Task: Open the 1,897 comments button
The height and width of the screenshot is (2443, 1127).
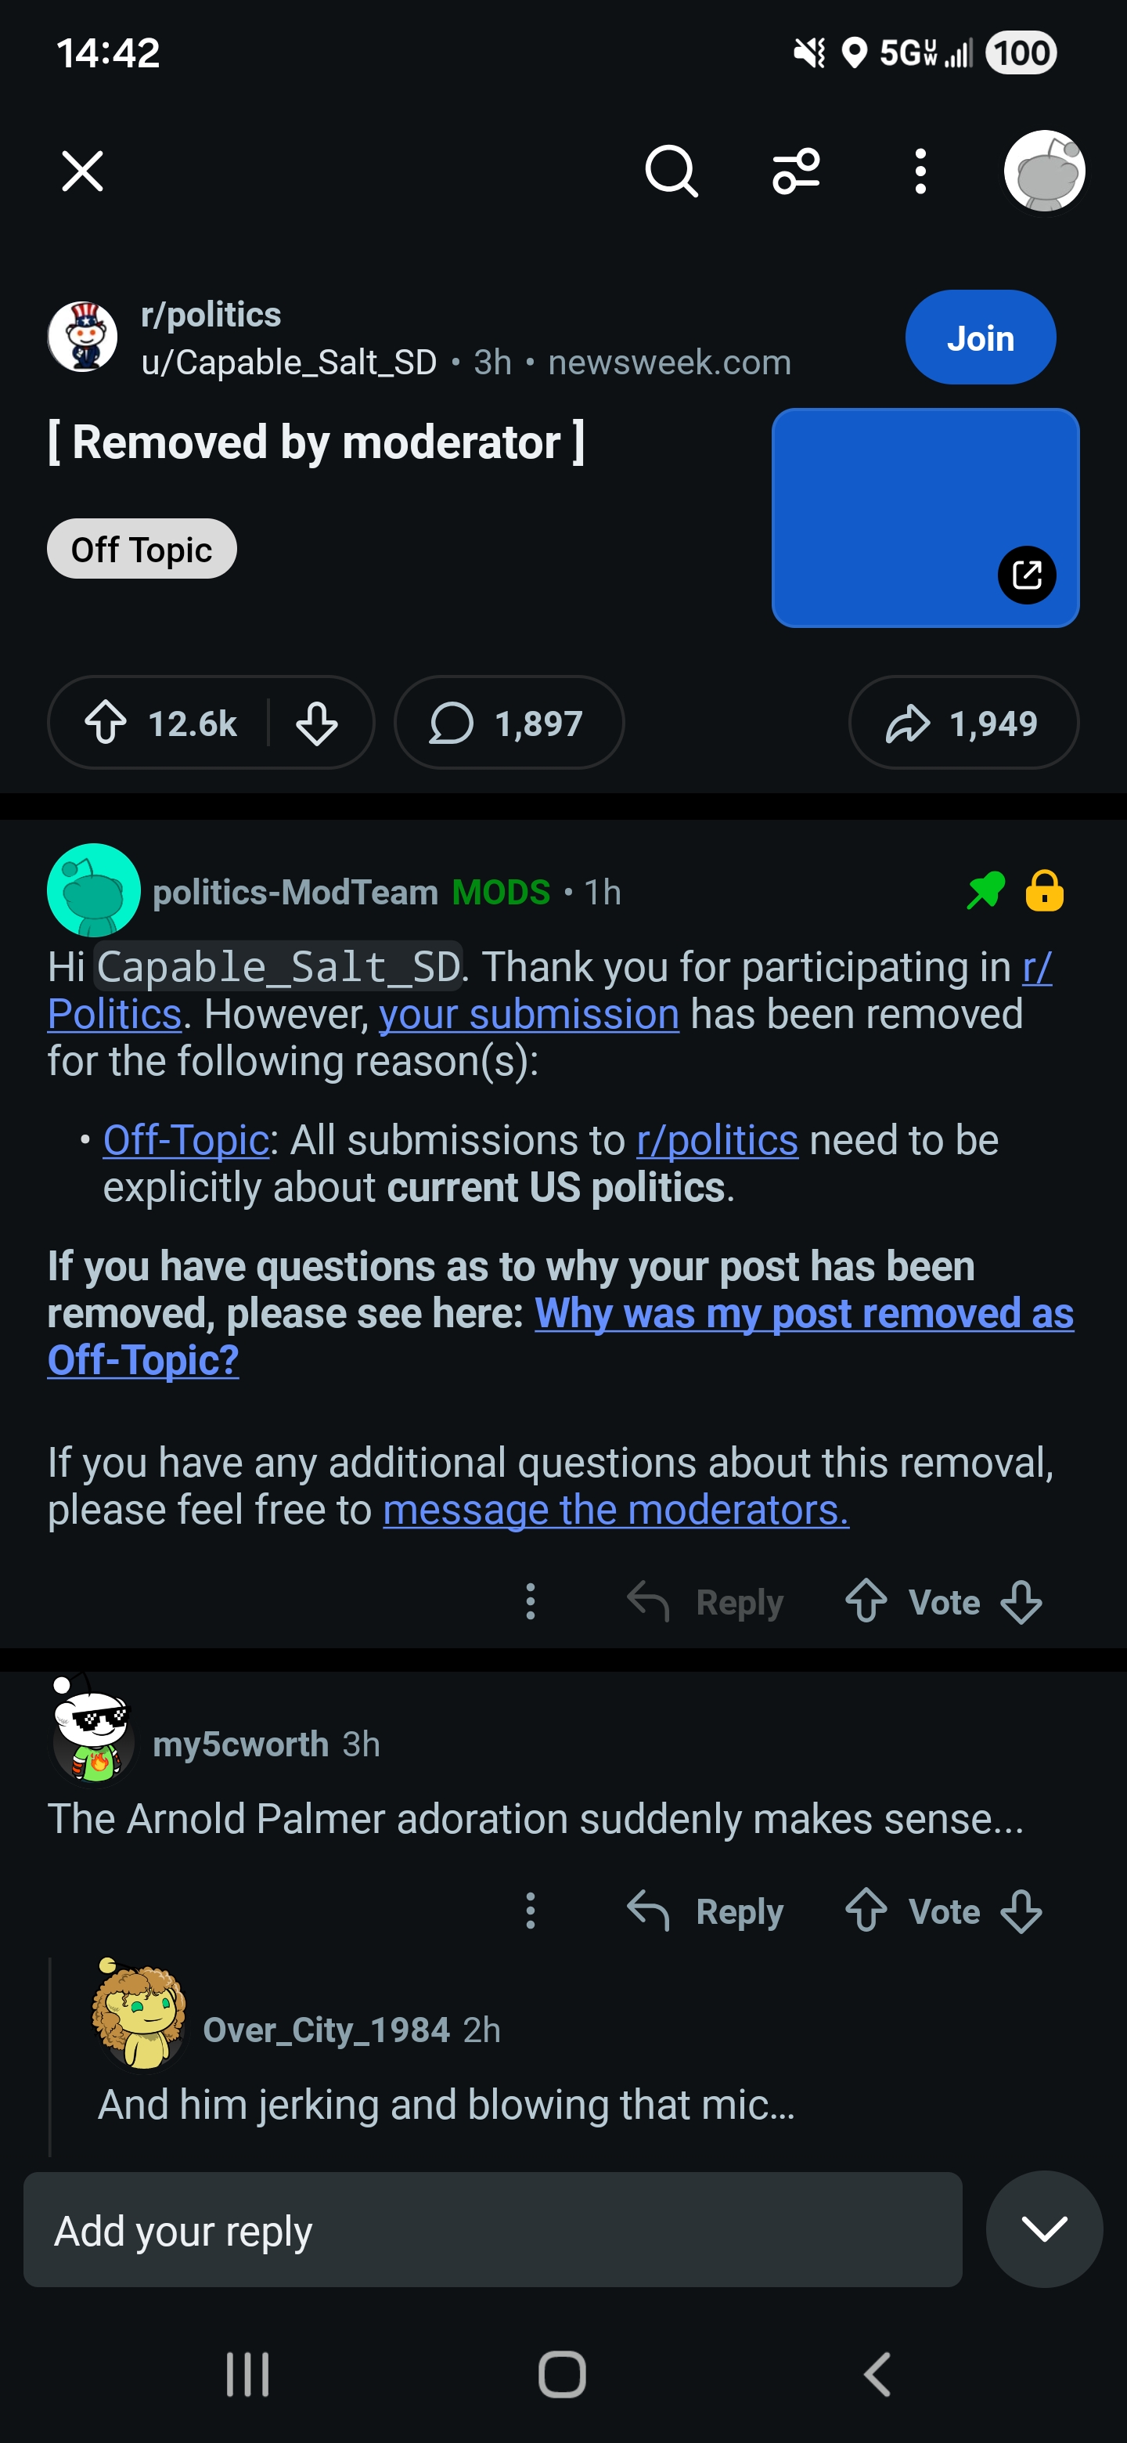Action: (x=509, y=723)
